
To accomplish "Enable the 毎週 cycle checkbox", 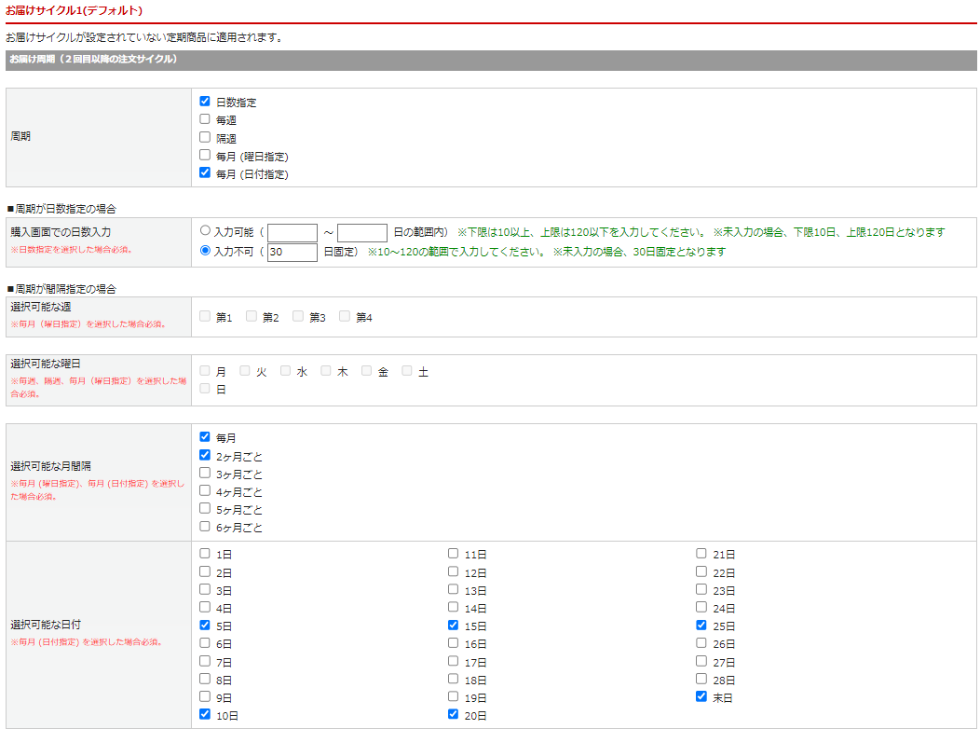I will pos(205,119).
